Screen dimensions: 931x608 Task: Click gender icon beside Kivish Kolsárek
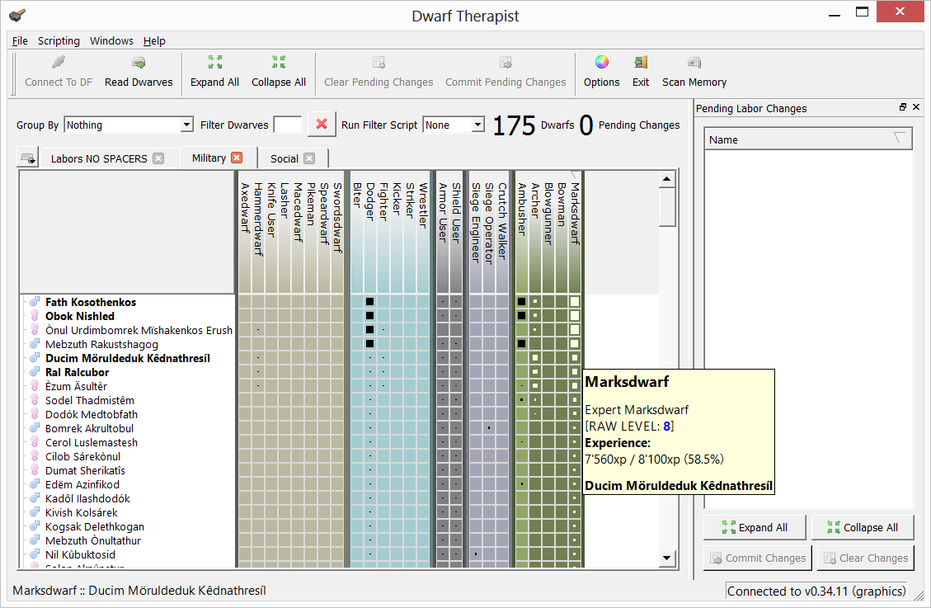click(35, 512)
